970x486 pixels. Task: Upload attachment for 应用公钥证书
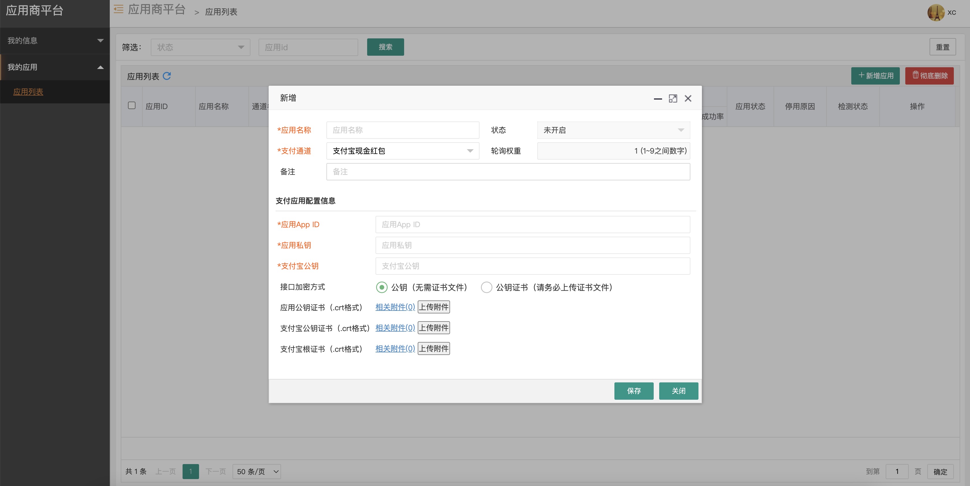[434, 307]
